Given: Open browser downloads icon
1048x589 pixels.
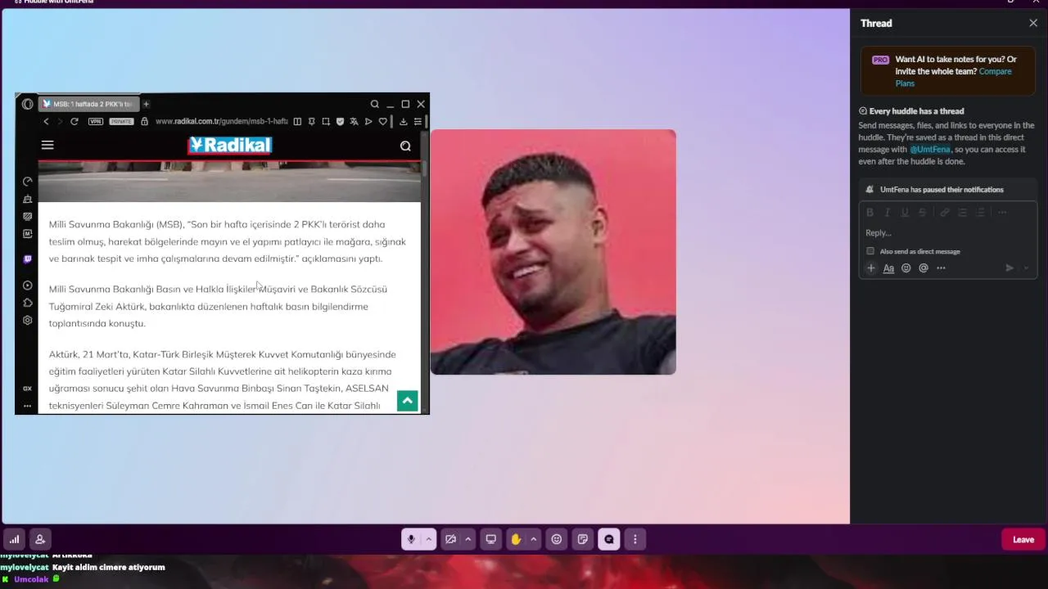Looking at the screenshot, I should pos(404,121).
